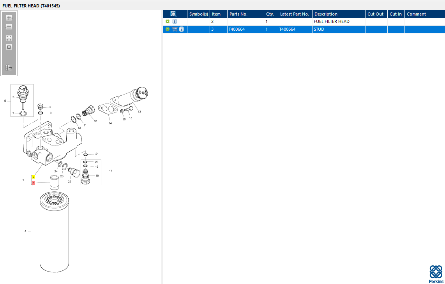
Task: Click the large filter canister drawing
Action: tap(54, 232)
